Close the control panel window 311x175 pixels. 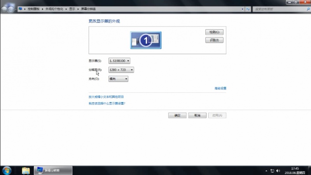305,2
